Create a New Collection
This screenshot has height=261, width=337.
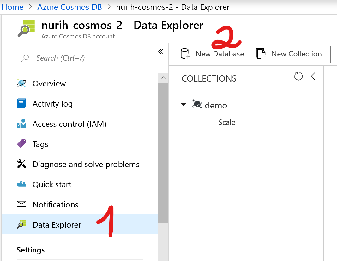tap(296, 54)
